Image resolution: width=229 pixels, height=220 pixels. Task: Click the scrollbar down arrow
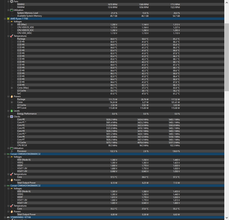pos(227,218)
